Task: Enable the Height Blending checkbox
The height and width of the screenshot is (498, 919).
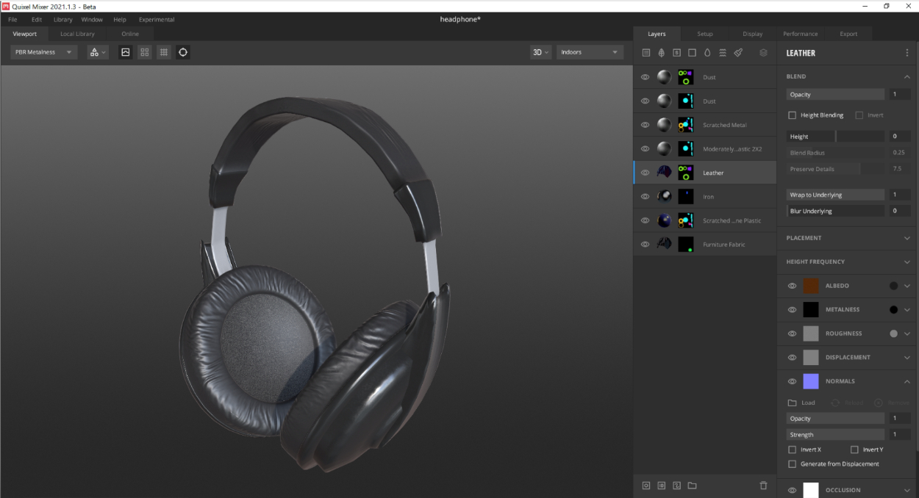Action: (x=792, y=115)
